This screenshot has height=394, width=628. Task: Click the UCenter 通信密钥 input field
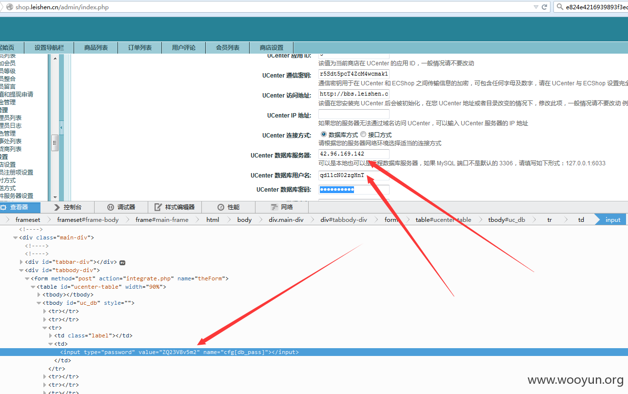click(x=354, y=74)
